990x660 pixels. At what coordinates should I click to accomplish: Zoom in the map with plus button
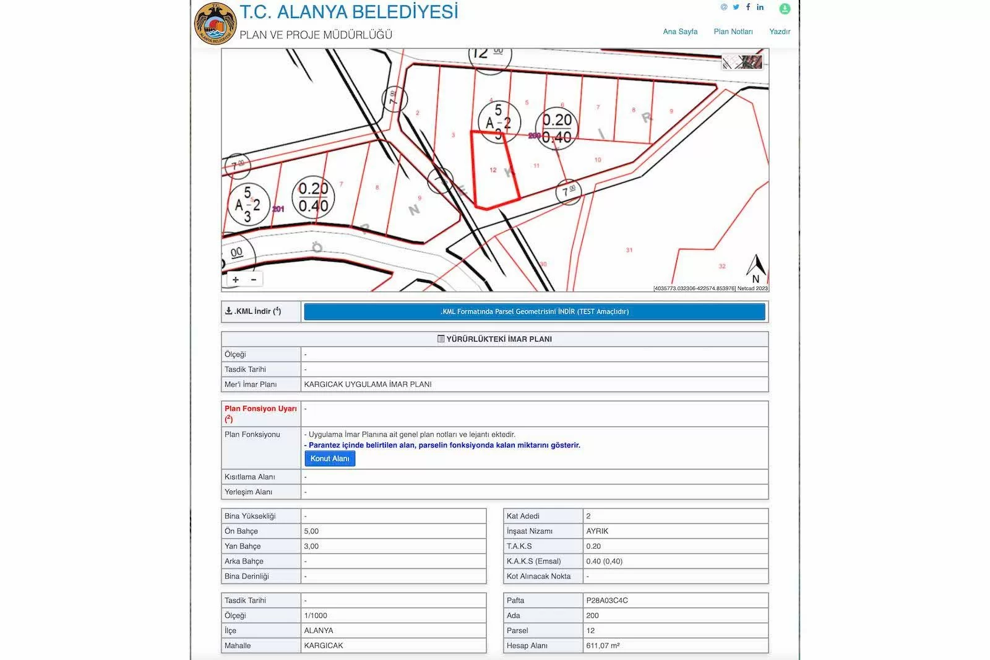click(236, 280)
